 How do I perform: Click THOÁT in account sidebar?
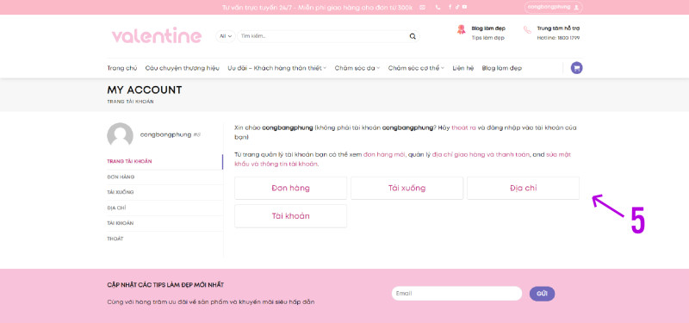tap(164, 239)
